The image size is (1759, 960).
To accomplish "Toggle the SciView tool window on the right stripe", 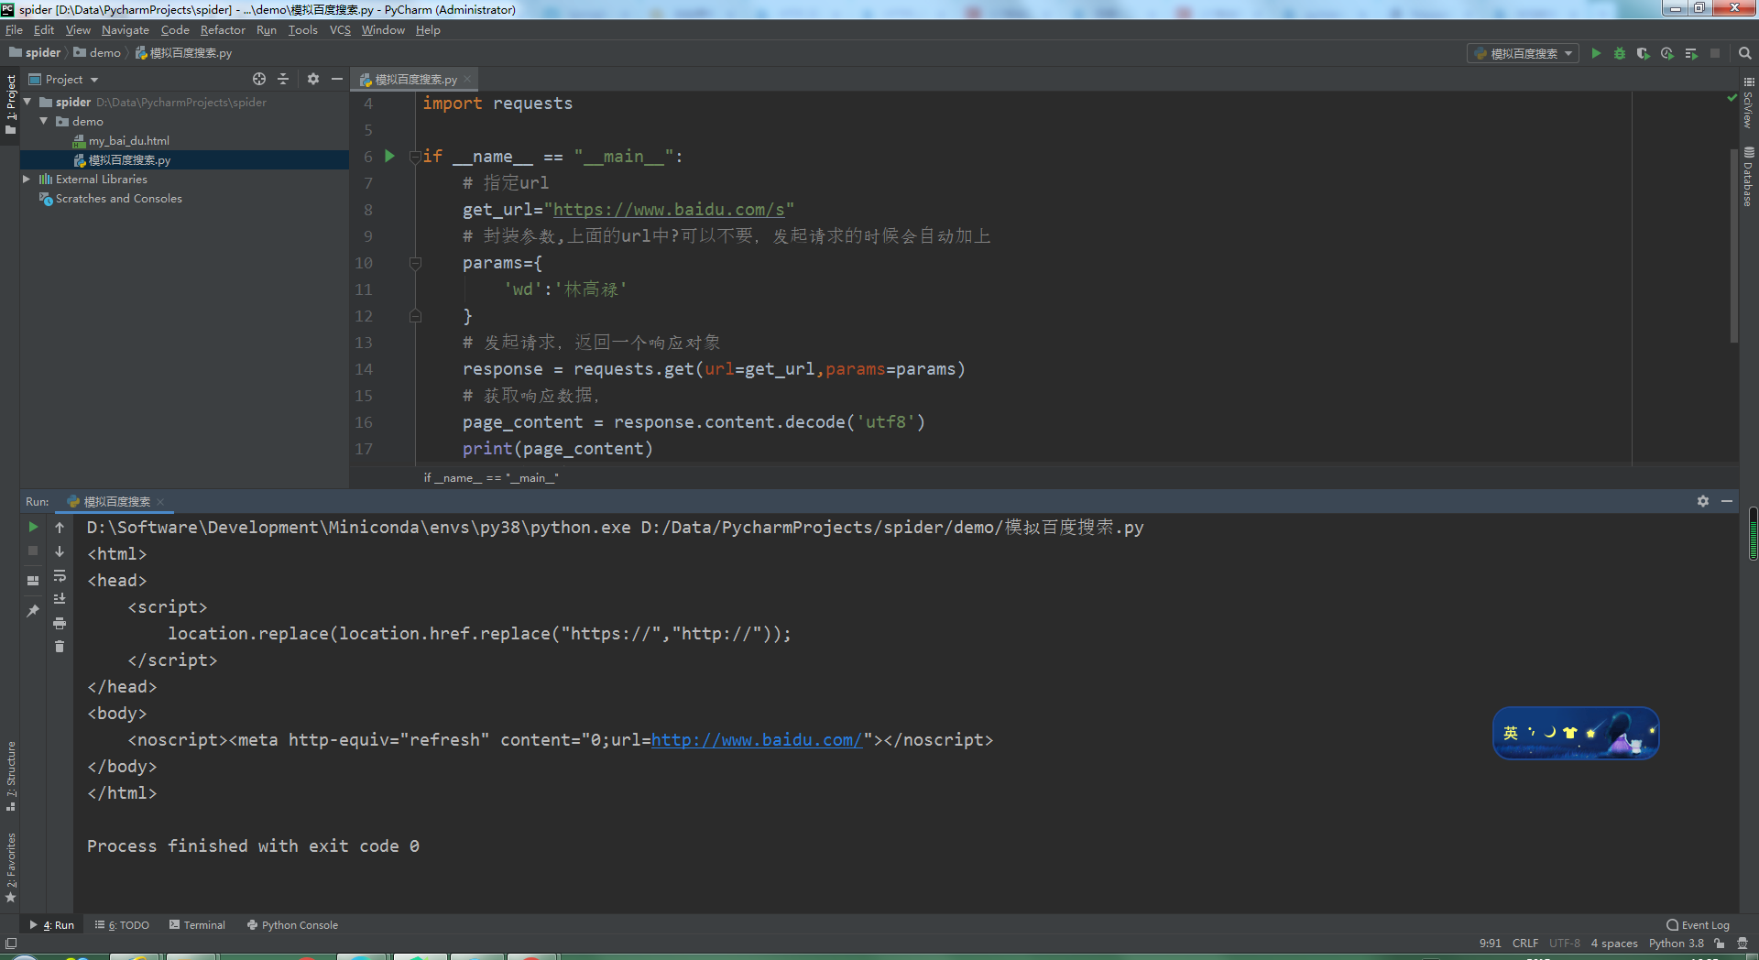I will (1748, 103).
